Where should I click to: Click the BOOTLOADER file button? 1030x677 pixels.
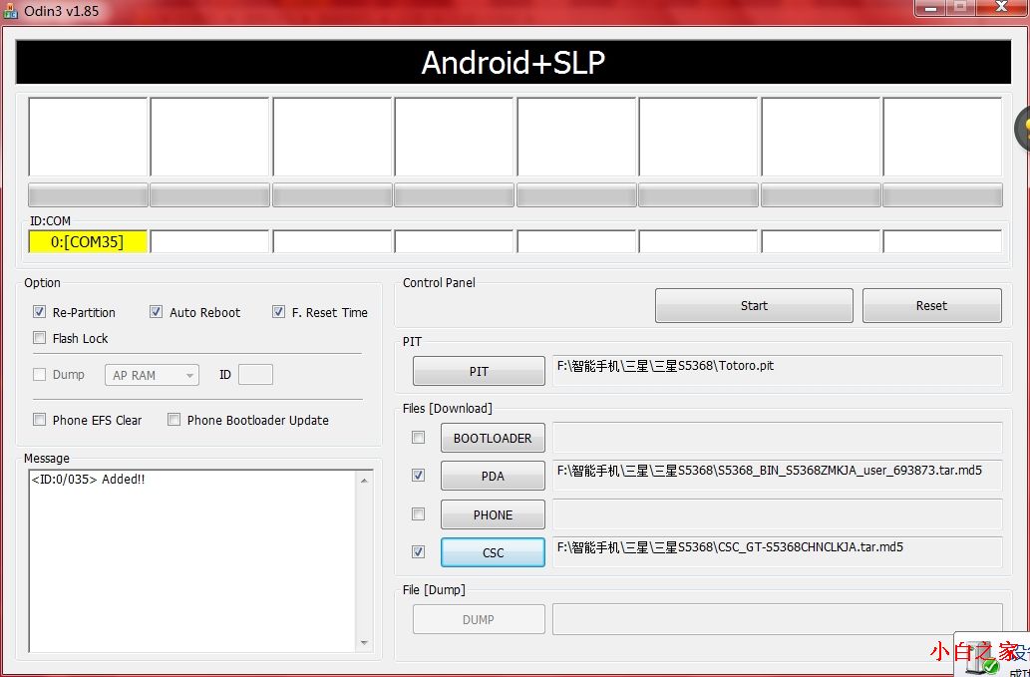(493, 438)
